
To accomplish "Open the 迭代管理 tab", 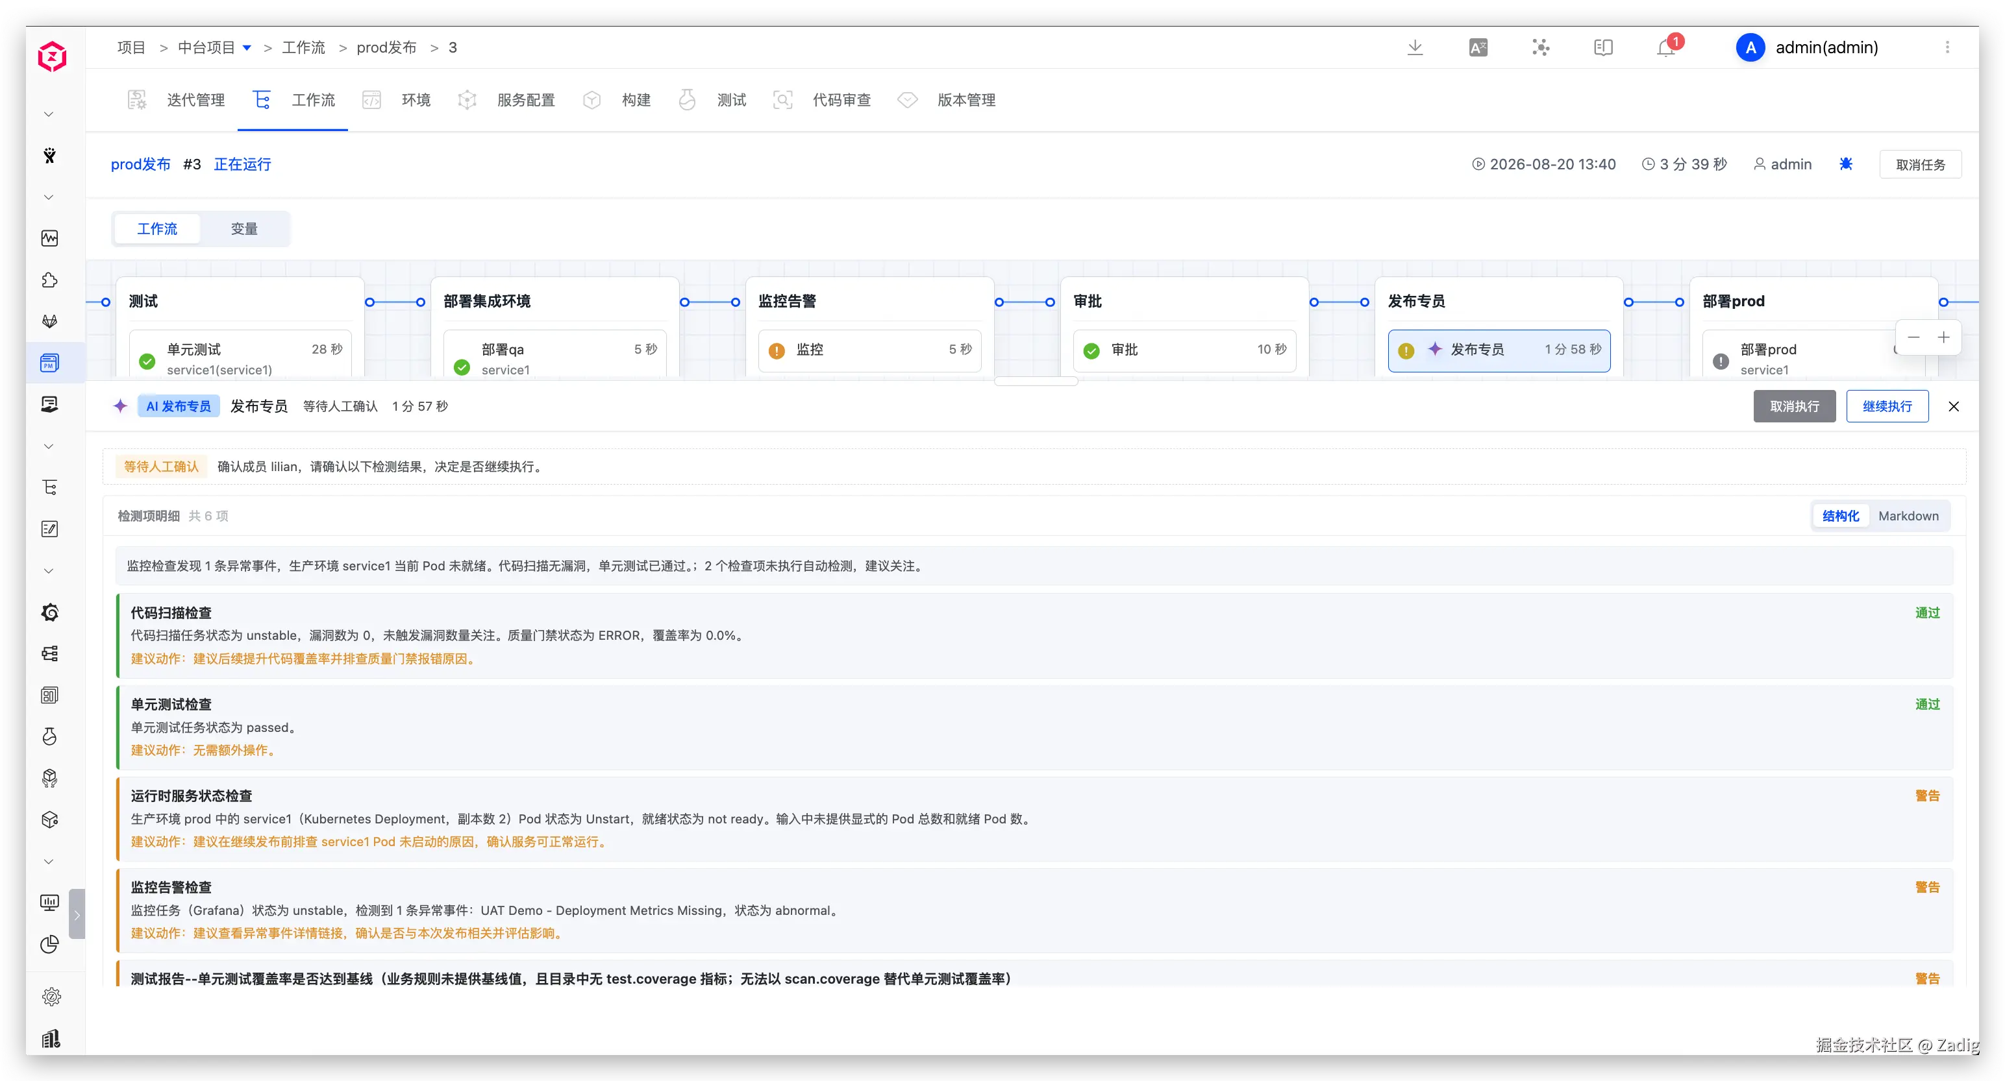I will (x=177, y=99).
